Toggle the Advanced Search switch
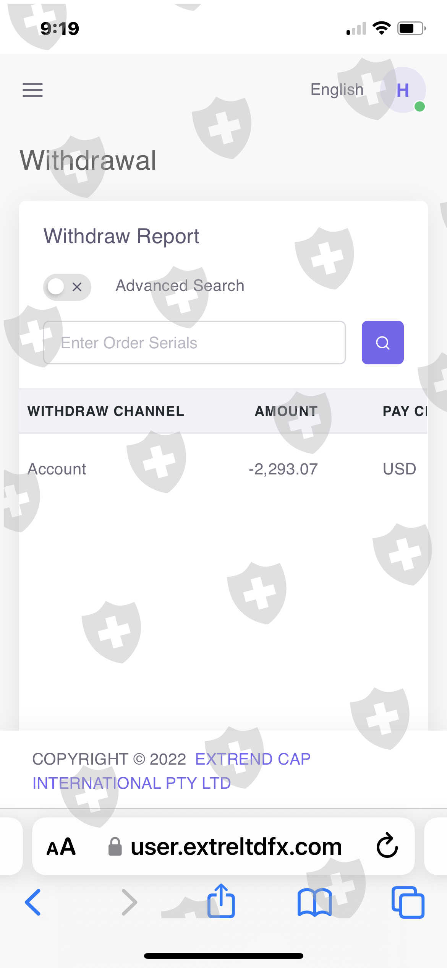The image size is (447, 968). click(x=67, y=287)
